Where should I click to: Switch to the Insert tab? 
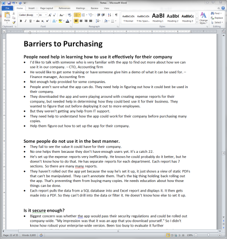pyautogui.click(x=32, y=8)
